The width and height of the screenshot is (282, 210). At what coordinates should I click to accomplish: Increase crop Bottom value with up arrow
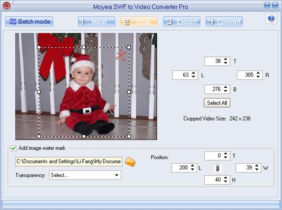coord(226,87)
